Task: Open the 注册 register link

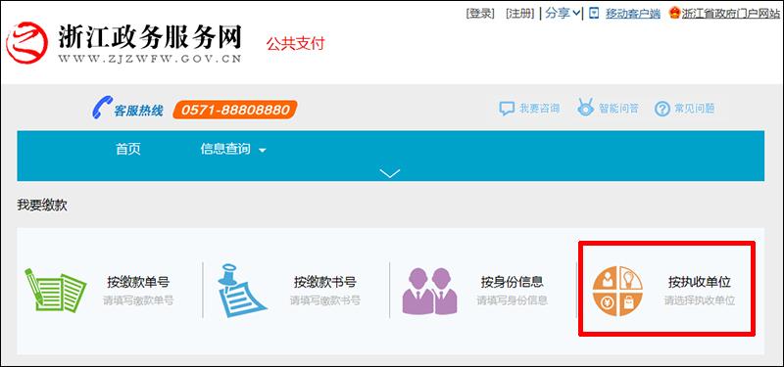Action: tap(520, 14)
